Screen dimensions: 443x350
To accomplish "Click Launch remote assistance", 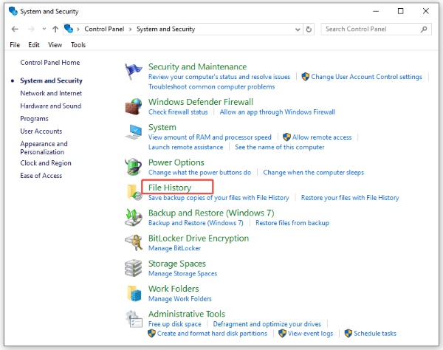I will click(x=185, y=147).
